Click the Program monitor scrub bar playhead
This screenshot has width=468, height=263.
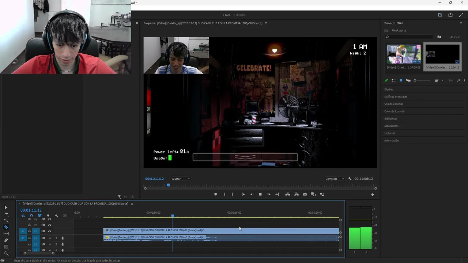[168, 185]
